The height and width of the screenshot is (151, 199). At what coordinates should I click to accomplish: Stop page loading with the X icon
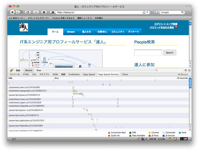(36, 12)
